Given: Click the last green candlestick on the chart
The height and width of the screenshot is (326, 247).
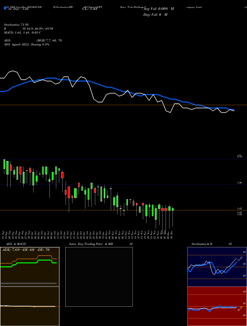Looking at the screenshot, I should (x=173, y=209).
